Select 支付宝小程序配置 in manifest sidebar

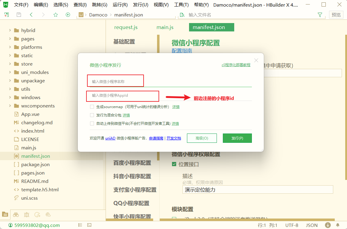pyautogui.click(x=135, y=190)
